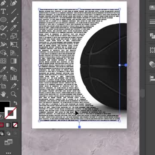This screenshot has height=155, width=155.
Task: Select the Width tool
Action: point(3,44)
